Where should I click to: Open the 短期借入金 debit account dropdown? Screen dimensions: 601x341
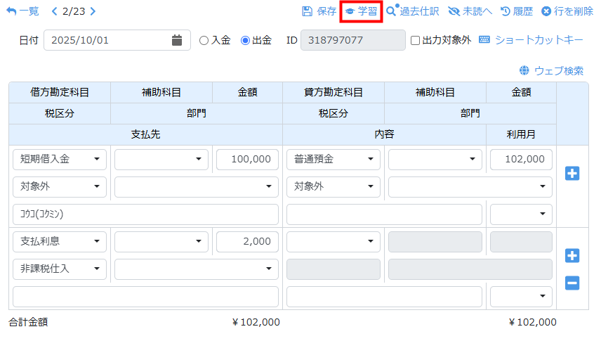point(60,160)
